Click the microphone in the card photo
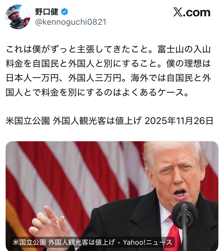 pyautogui.click(x=185, y=222)
